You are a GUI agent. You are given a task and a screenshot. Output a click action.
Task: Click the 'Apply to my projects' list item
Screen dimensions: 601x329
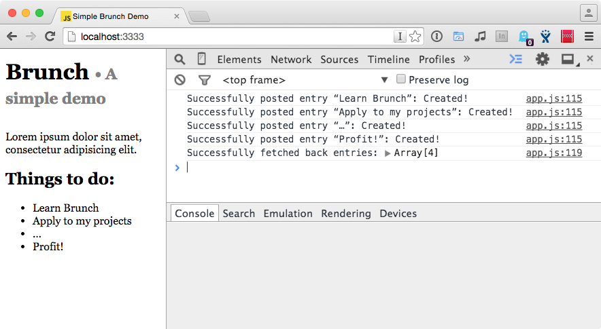(82, 220)
